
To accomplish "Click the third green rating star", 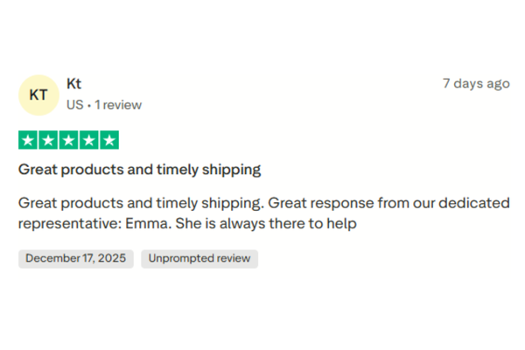I will pos(68,140).
